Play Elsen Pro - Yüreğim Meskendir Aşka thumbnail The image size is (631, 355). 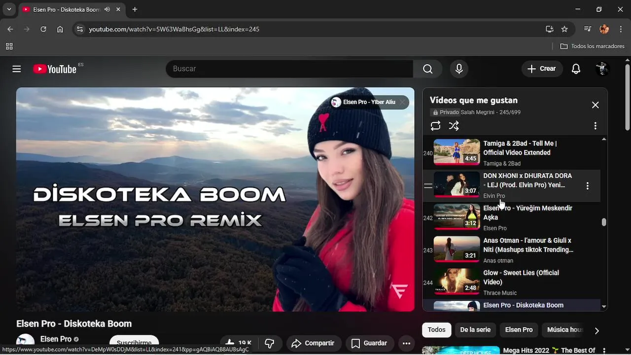(456, 216)
